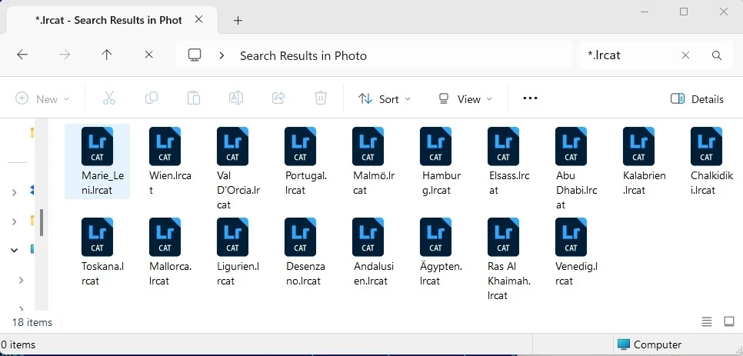Open the See more ellipsis menu
The height and width of the screenshot is (356, 743).
click(530, 98)
